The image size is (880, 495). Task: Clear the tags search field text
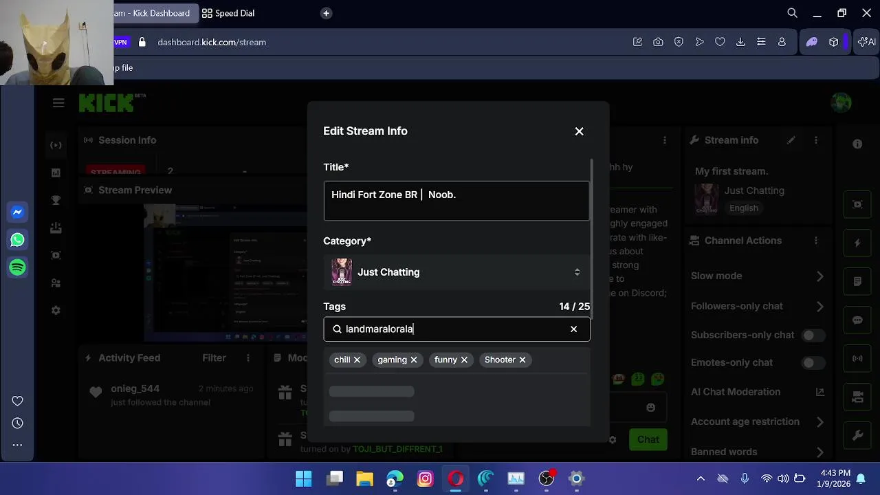point(573,329)
